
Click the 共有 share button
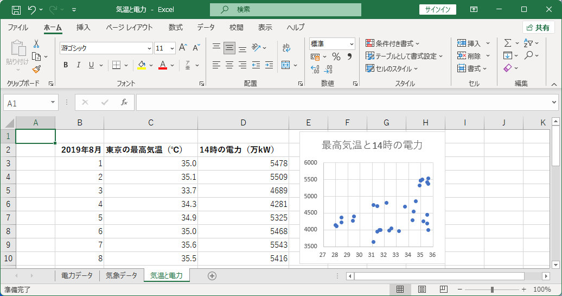538,28
